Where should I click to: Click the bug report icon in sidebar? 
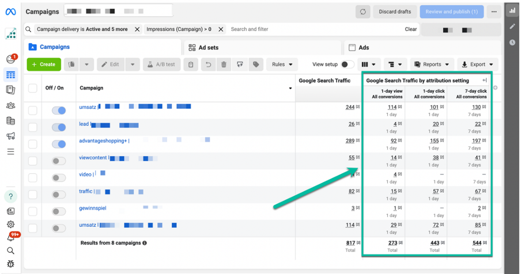[x=10, y=264]
